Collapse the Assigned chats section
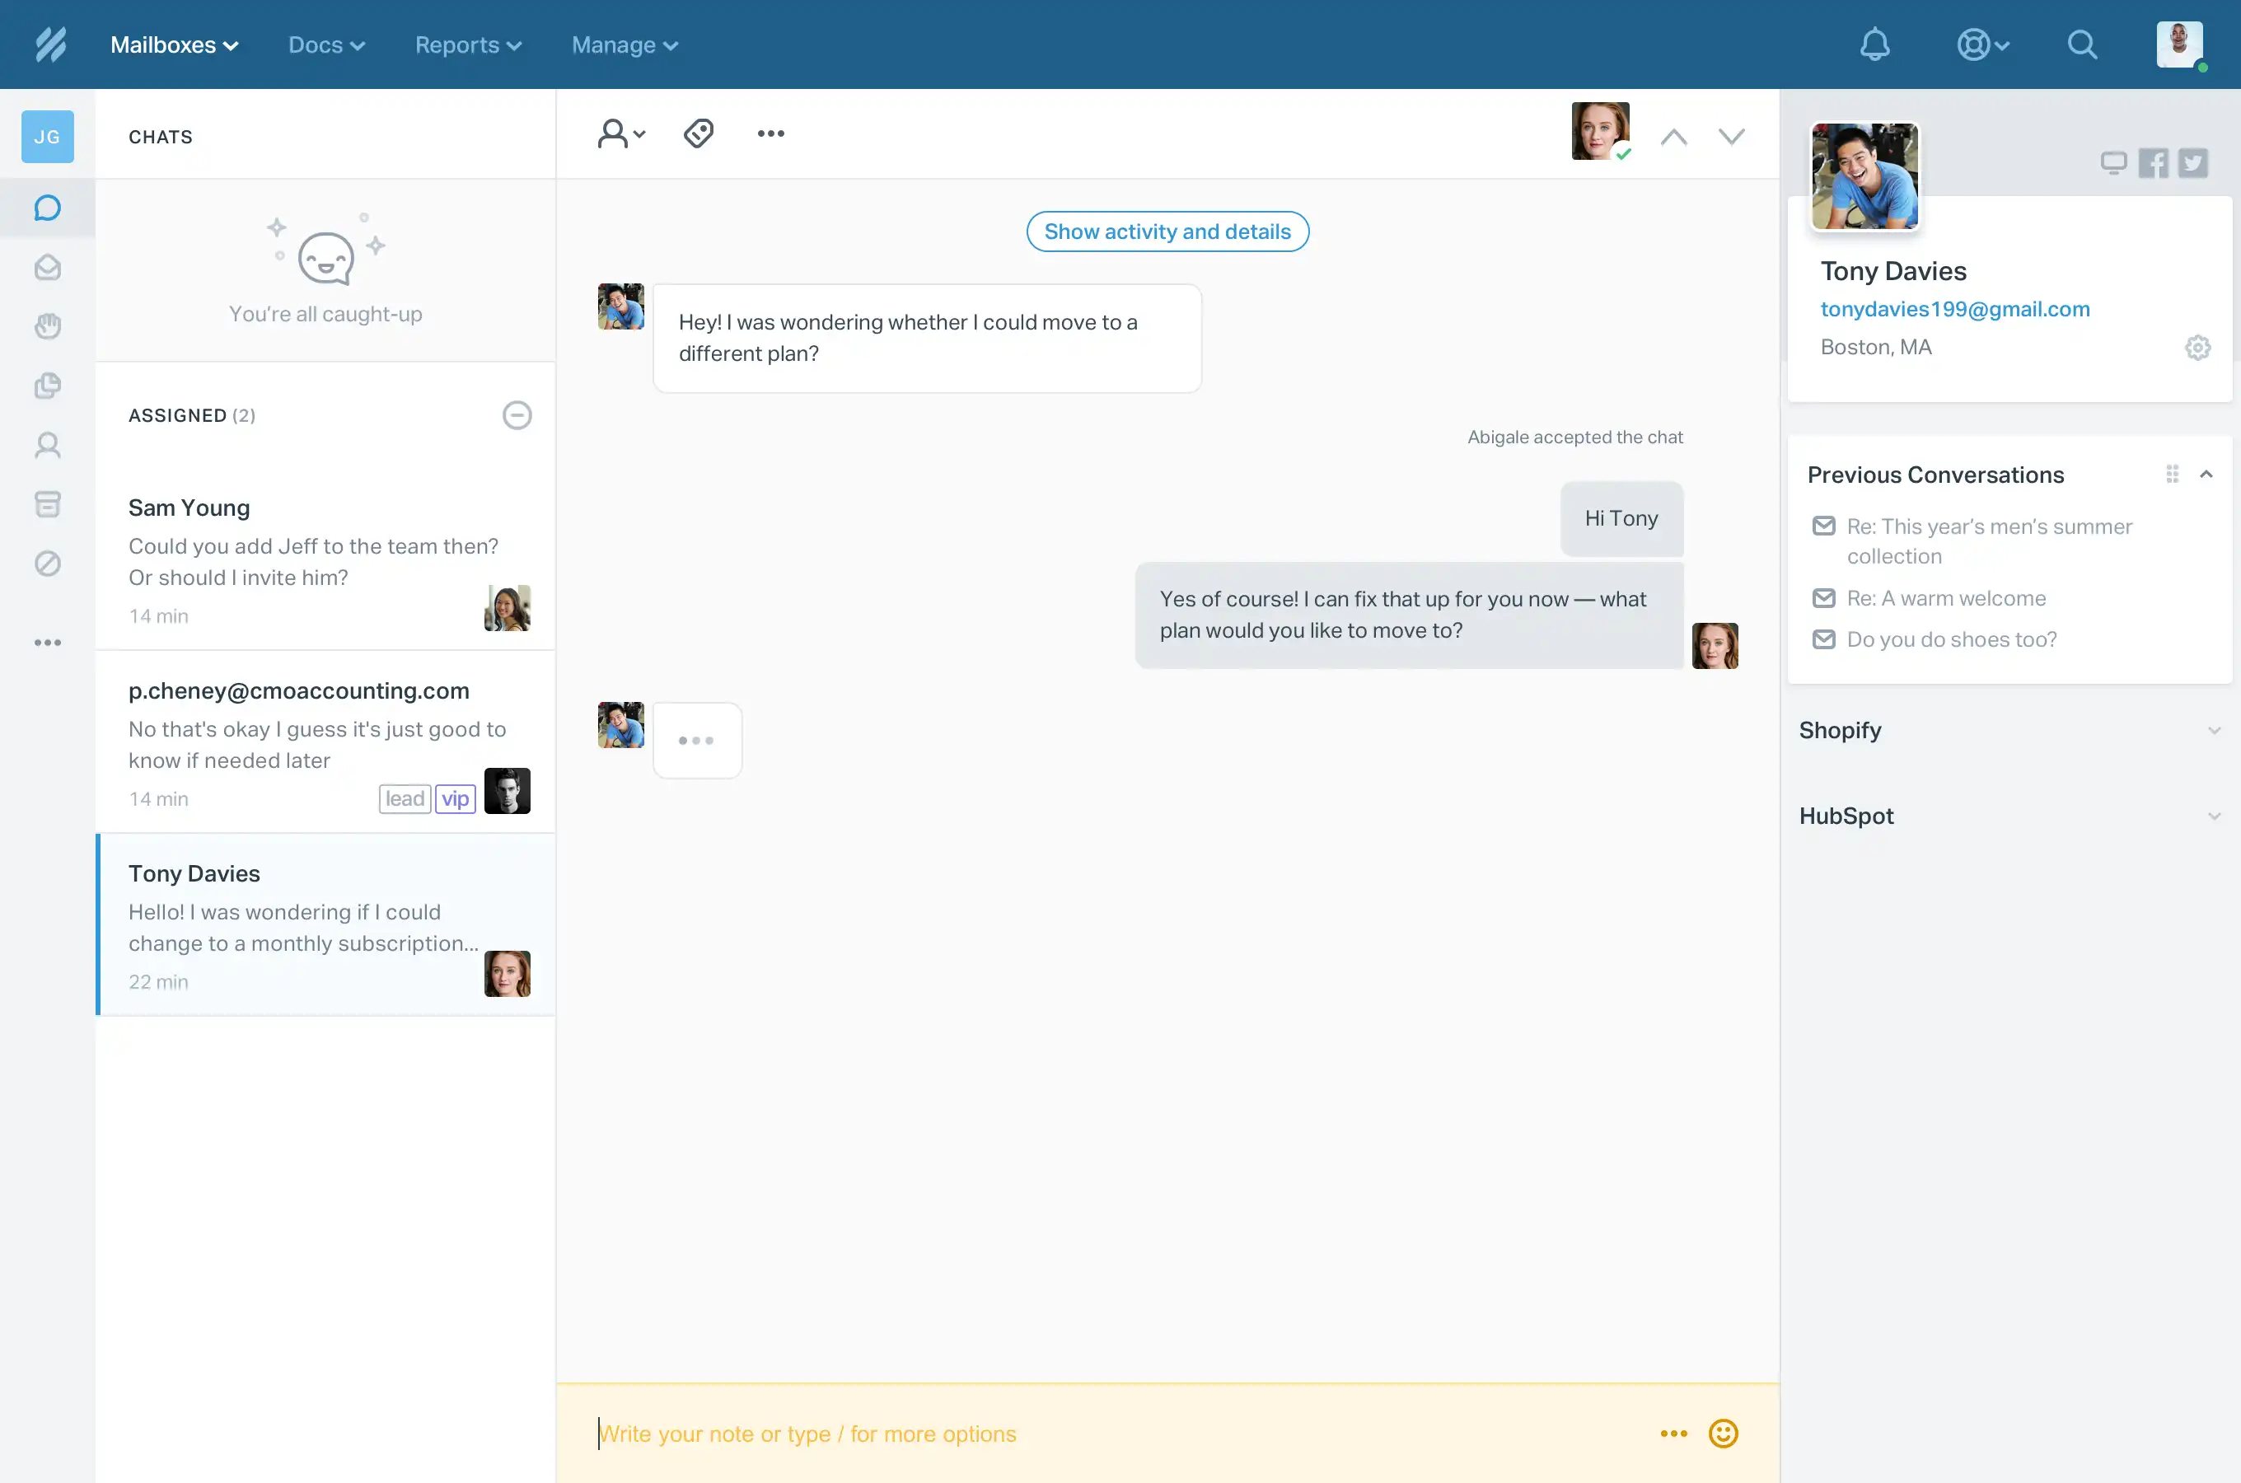2241x1483 pixels. point(517,415)
